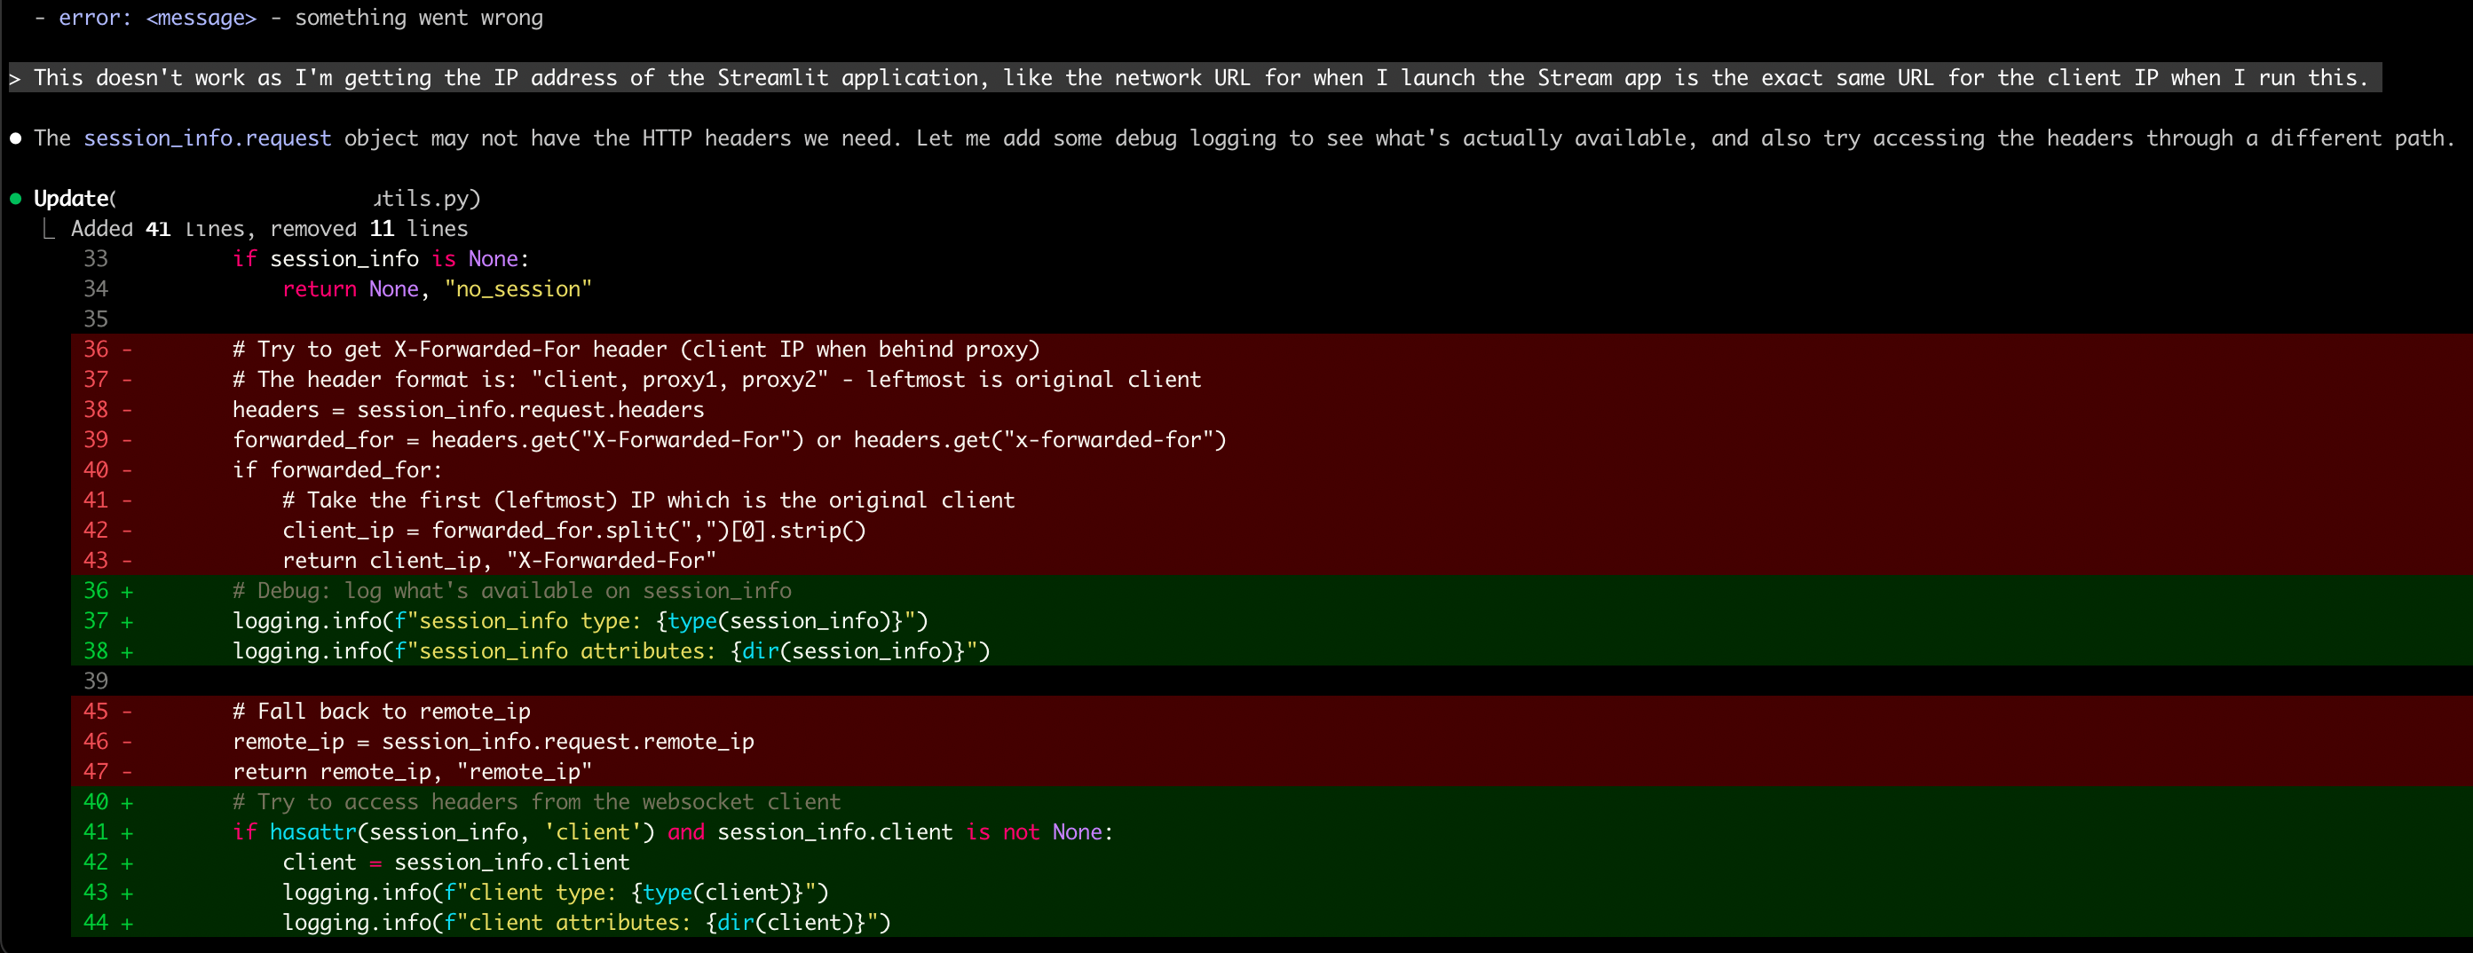Viewport: 2473px width, 953px height.
Task: Click the green bullet beside Update
Action: coord(15,199)
